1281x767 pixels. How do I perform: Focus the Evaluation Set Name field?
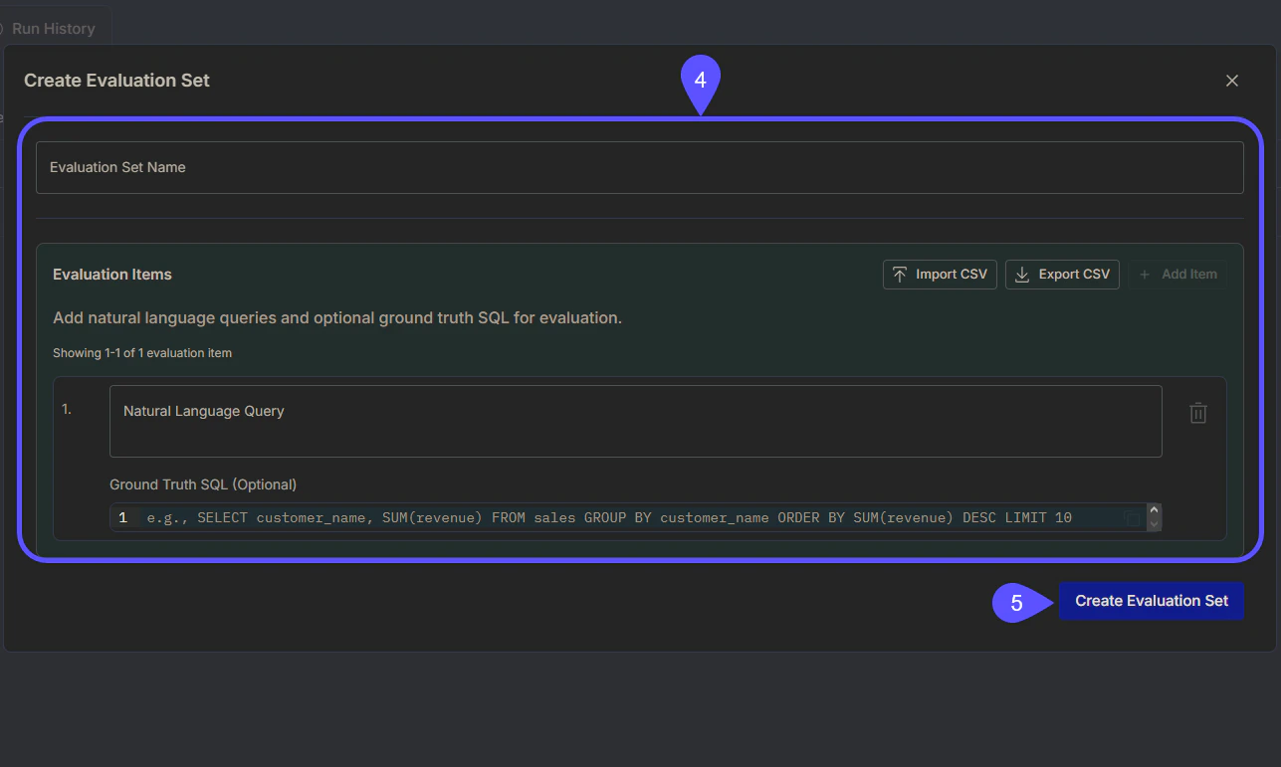point(640,167)
